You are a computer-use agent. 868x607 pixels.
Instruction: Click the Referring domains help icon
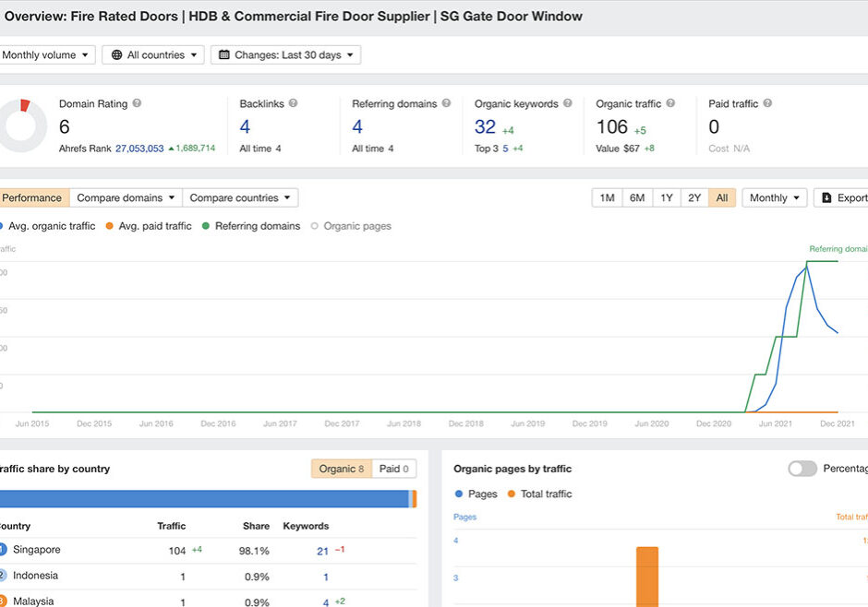446,104
